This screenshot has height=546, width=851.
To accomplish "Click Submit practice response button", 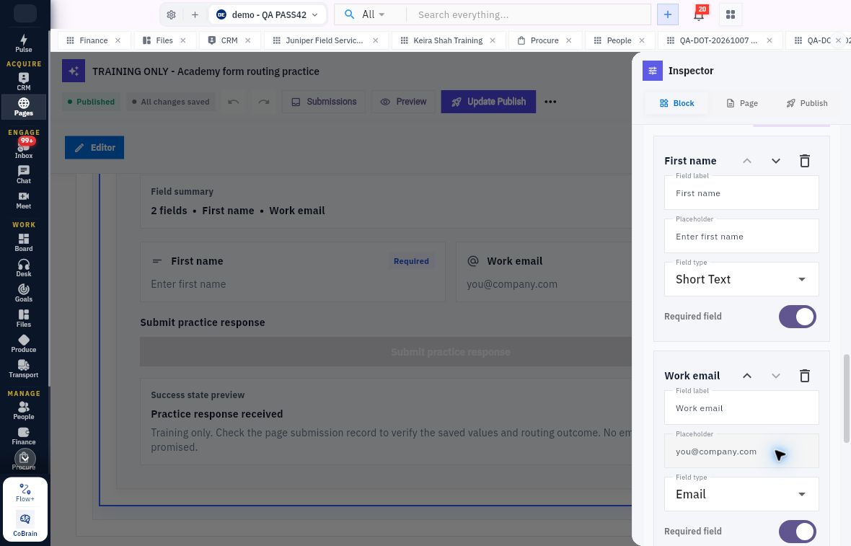I will (386, 352).
